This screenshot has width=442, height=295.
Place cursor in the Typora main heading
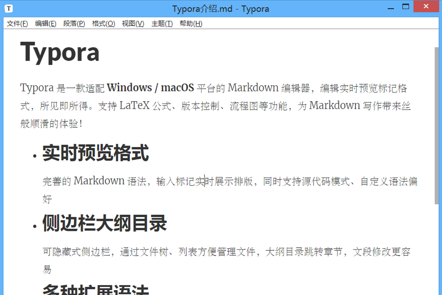coord(60,52)
